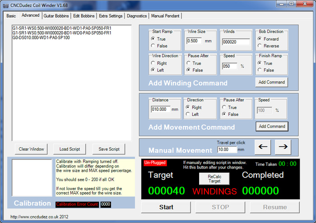Open the Guitar Bobbins tab

coord(56,16)
